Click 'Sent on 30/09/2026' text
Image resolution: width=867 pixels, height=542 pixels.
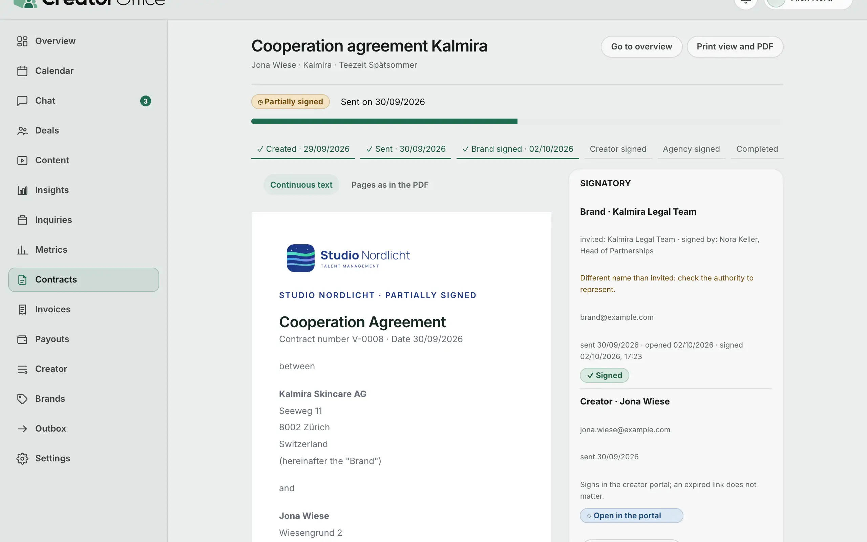(x=383, y=102)
